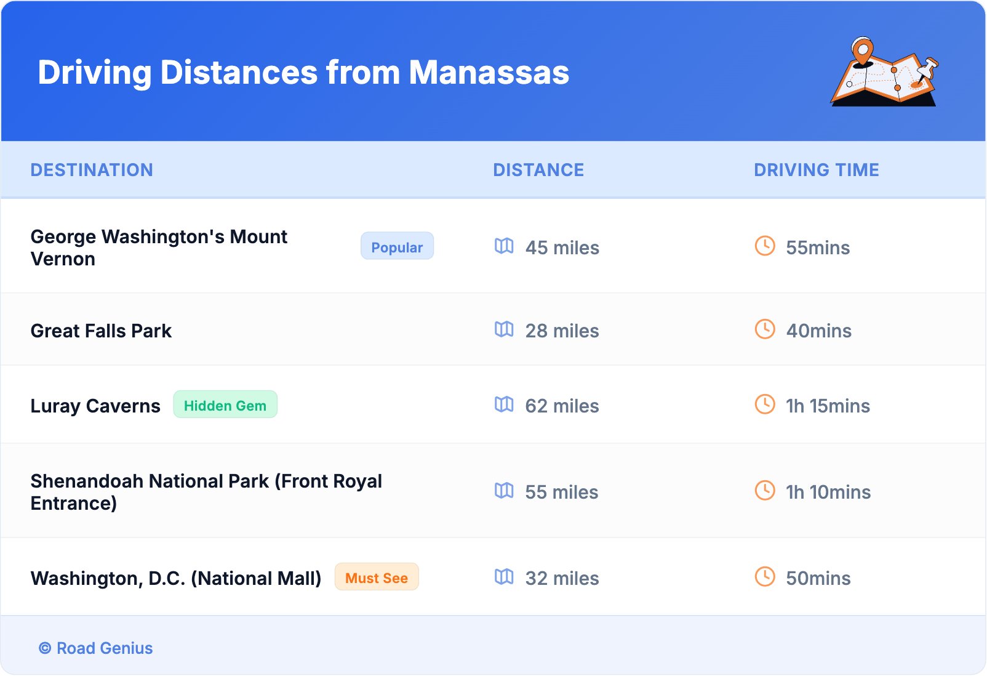Click the clock icon beside 1h 10mins
Screen dimensions: 987x676
click(765, 491)
